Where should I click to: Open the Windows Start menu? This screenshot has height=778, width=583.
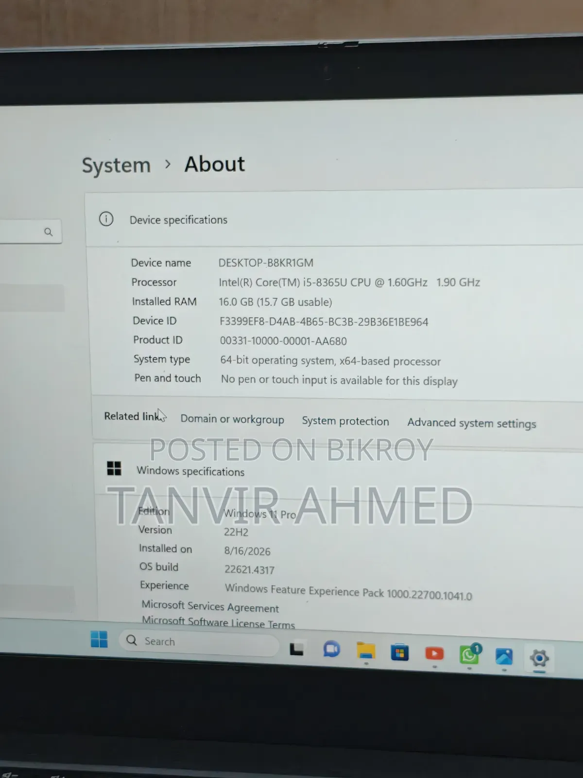(99, 639)
